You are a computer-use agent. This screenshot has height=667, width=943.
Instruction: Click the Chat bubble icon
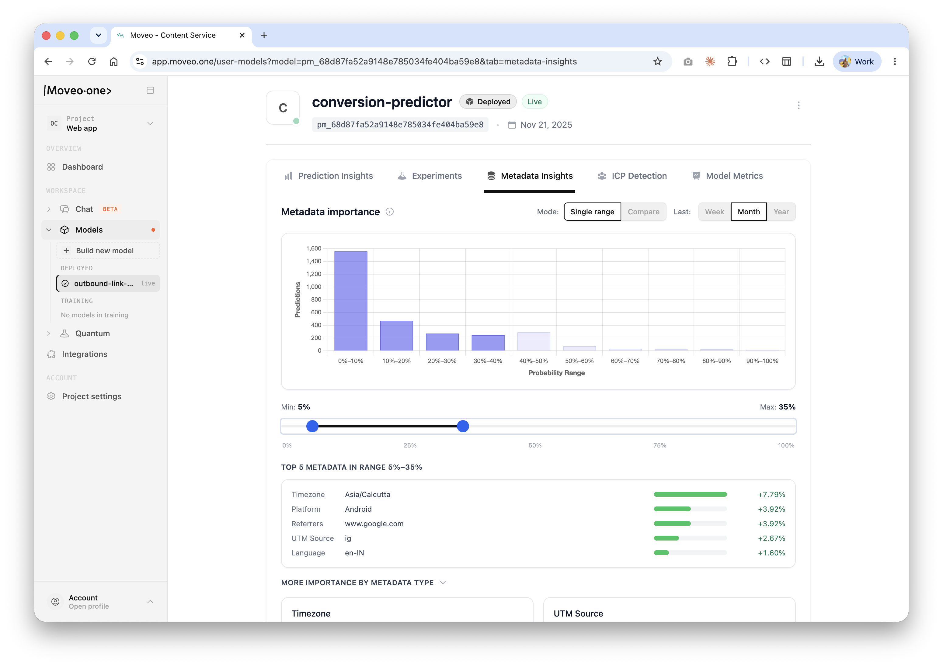coord(64,209)
